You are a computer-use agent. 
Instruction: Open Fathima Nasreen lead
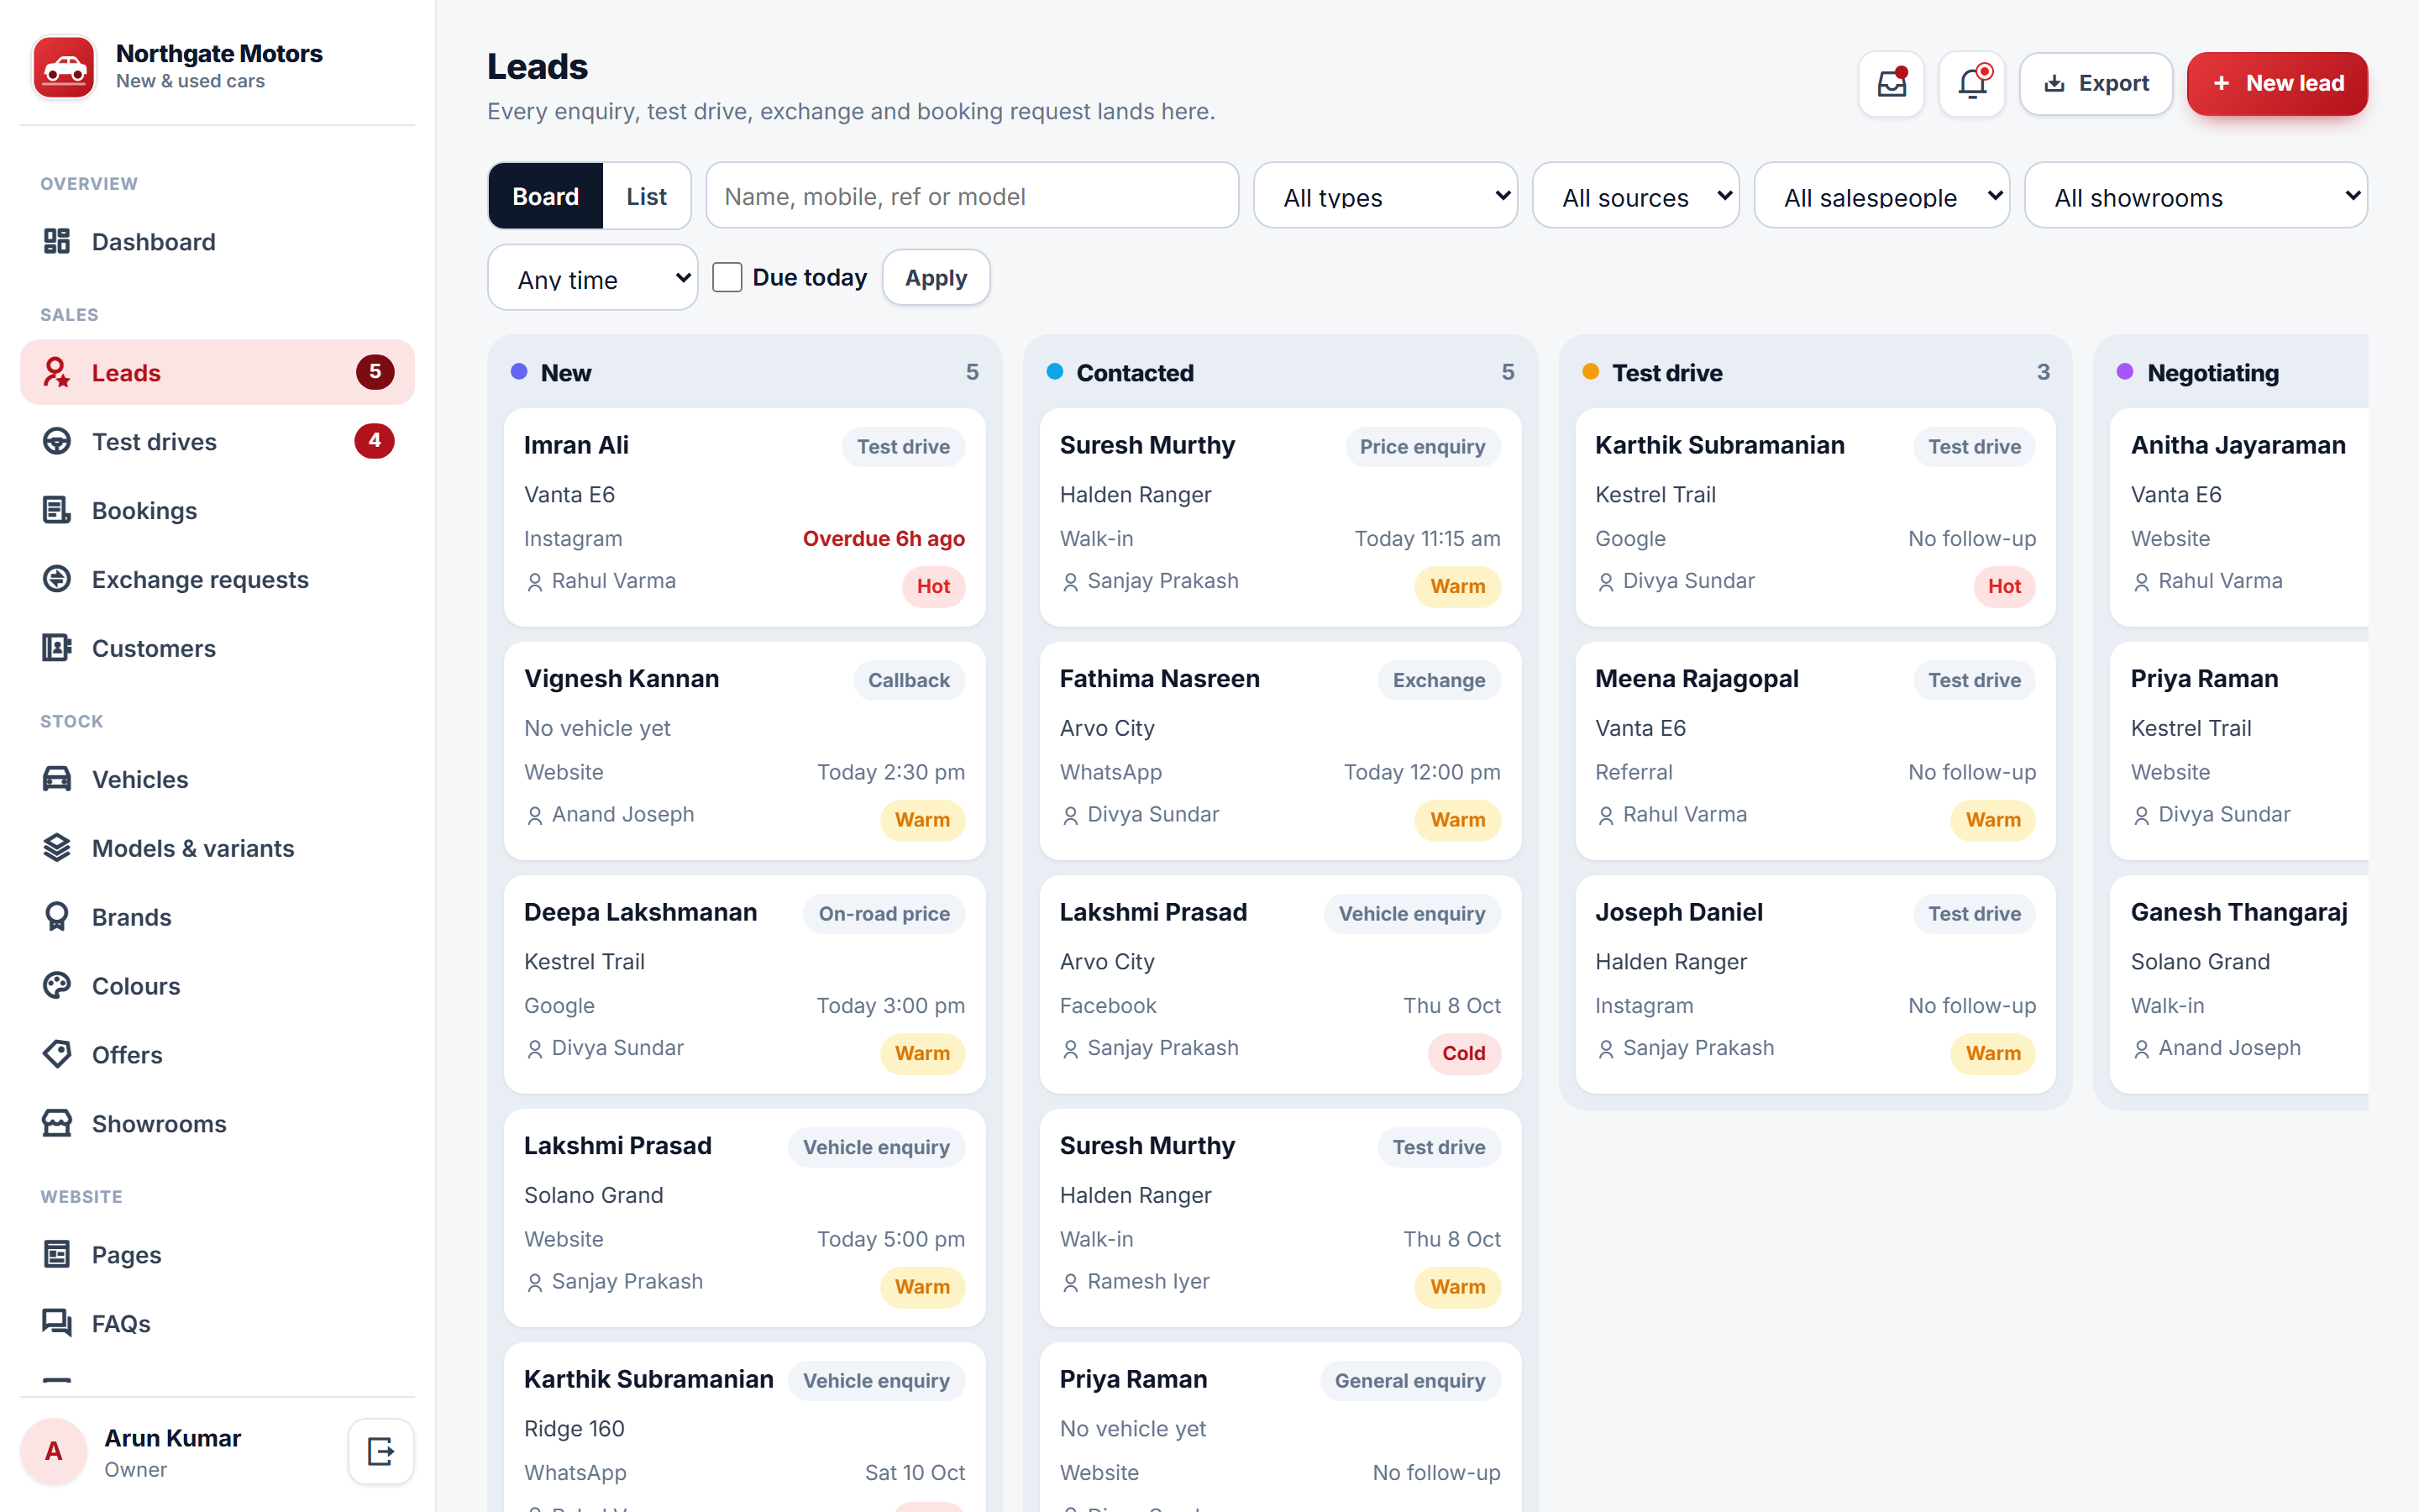(x=1280, y=751)
